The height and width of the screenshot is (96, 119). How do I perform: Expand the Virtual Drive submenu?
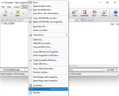pos(48,35)
